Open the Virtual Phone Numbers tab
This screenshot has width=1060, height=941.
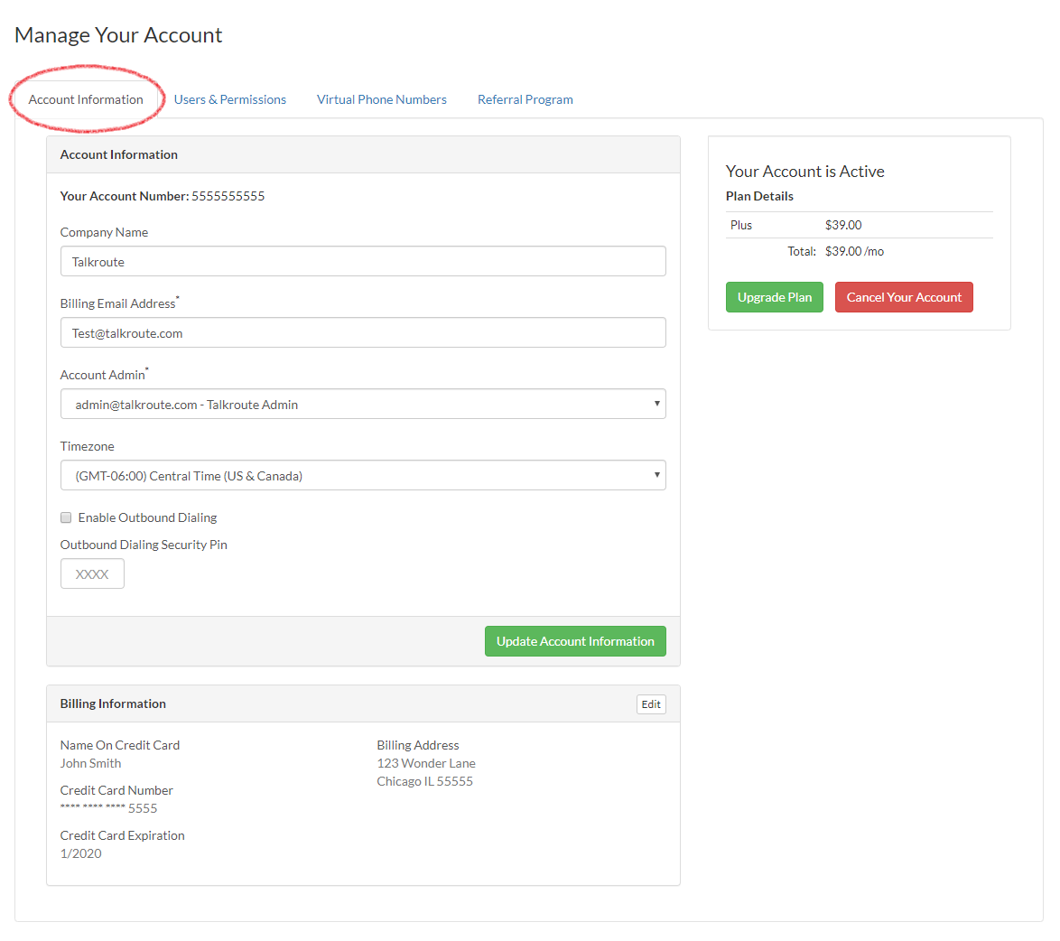tap(381, 99)
